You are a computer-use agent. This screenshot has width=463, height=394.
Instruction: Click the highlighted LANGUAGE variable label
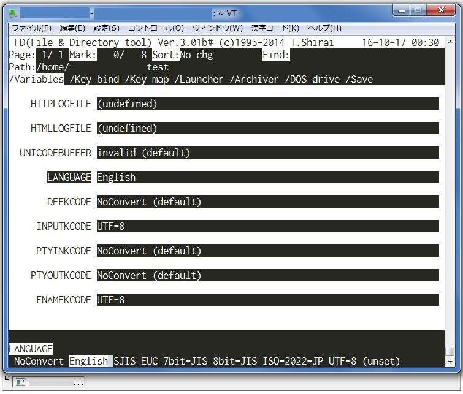pyautogui.click(x=69, y=177)
